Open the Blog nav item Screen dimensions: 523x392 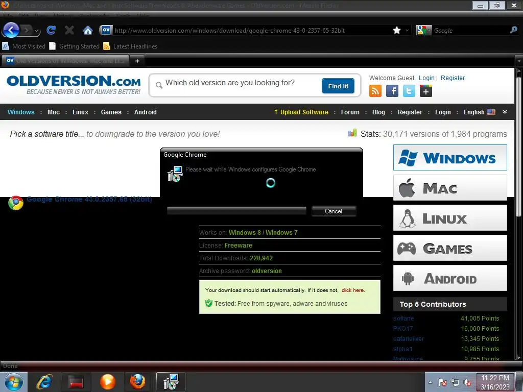pyautogui.click(x=378, y=112)
